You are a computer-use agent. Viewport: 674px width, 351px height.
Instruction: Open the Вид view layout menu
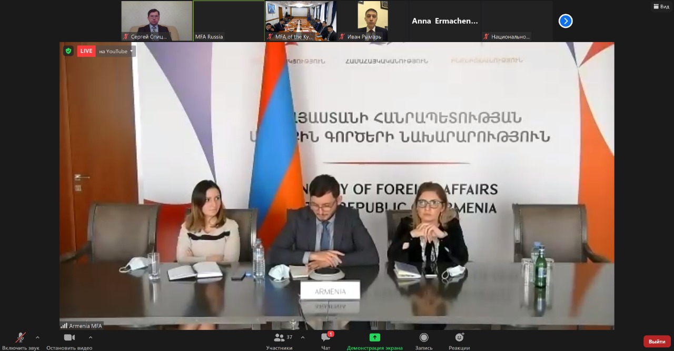661,6
